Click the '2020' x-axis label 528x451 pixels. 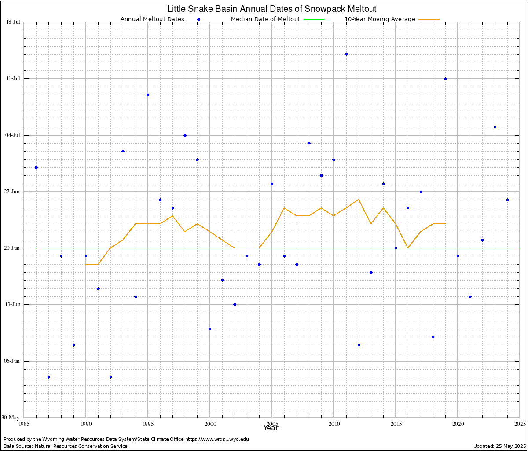458,424
